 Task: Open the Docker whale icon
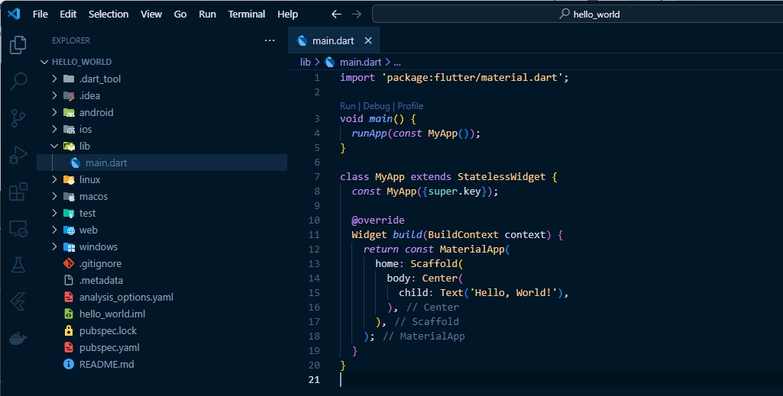click(x=18, y=339)
